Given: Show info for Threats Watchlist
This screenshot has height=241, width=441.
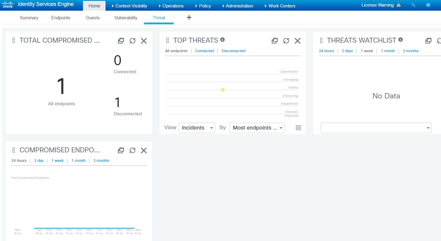Looking at the screenshot, I should click(x=401, y=39).
